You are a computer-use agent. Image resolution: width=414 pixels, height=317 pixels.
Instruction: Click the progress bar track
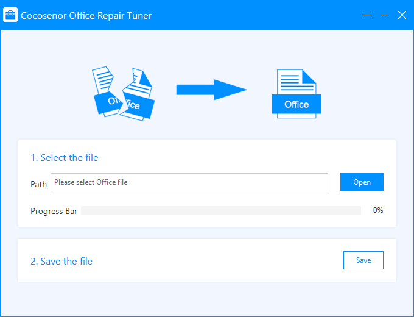(221, 210)
